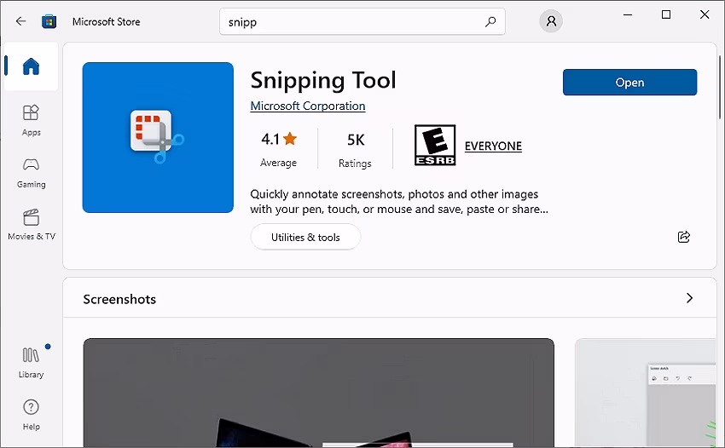
Task: Click the Snipping Tool app icon tile
Action: pyautogui.click(x=158, y=138)
